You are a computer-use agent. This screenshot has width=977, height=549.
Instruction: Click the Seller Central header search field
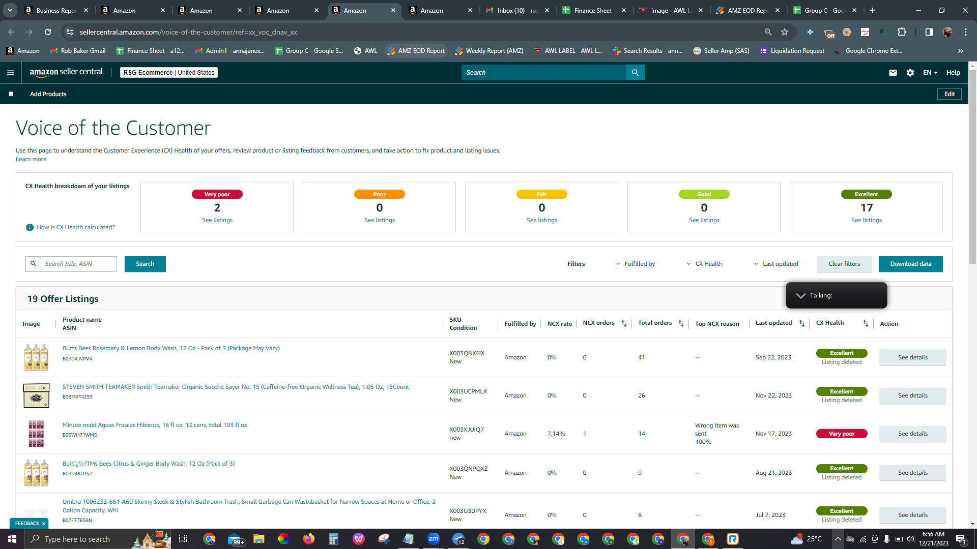pos(544,73)
